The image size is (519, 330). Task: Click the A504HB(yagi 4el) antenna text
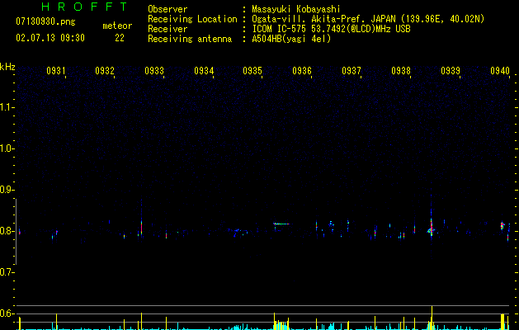291,39
